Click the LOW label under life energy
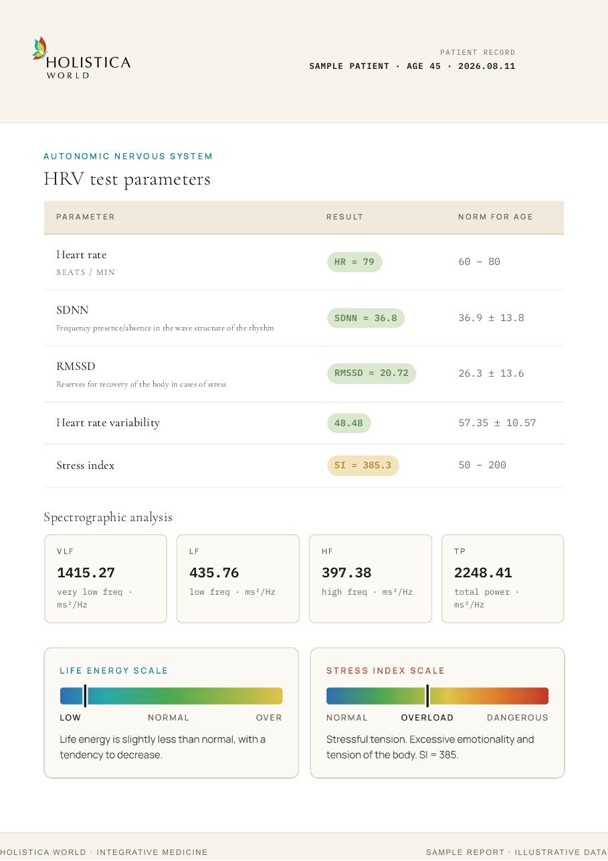 70,718
